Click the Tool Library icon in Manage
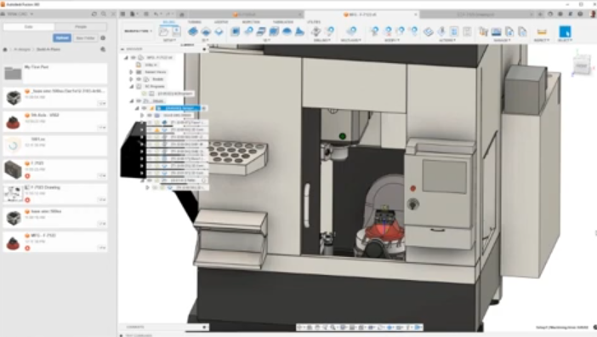Viewport: 597px width, 337px height. click(484, 31)
